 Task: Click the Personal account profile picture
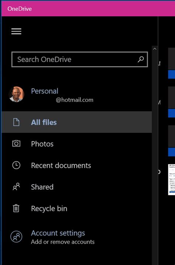16,94
